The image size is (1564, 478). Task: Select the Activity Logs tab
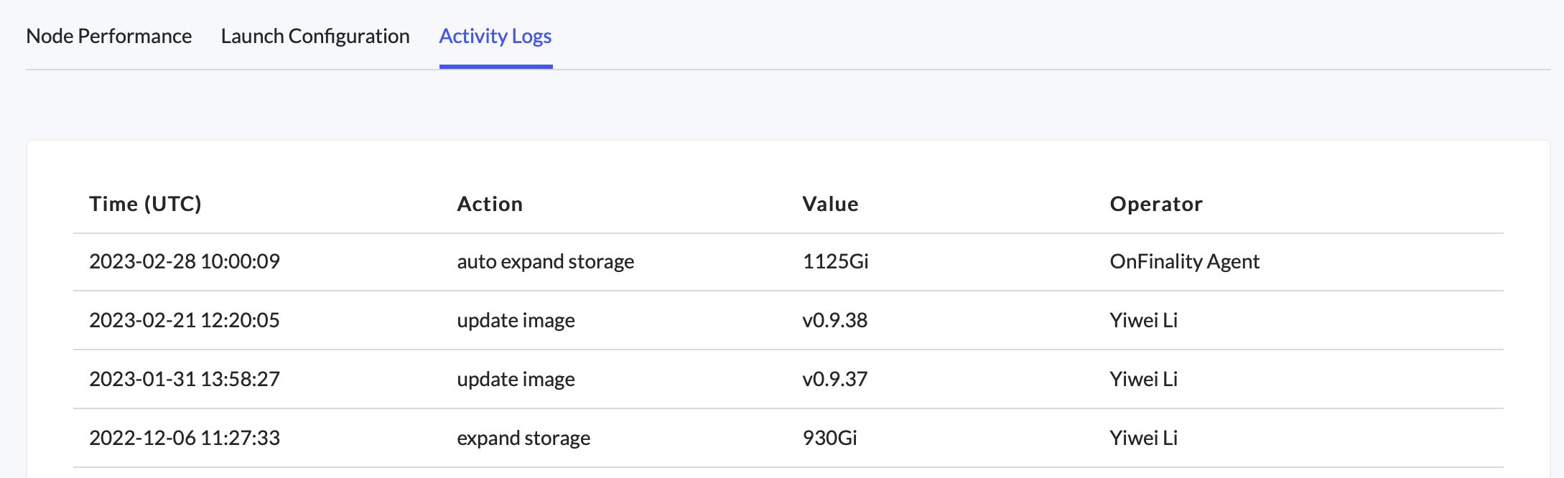point(495,36)
